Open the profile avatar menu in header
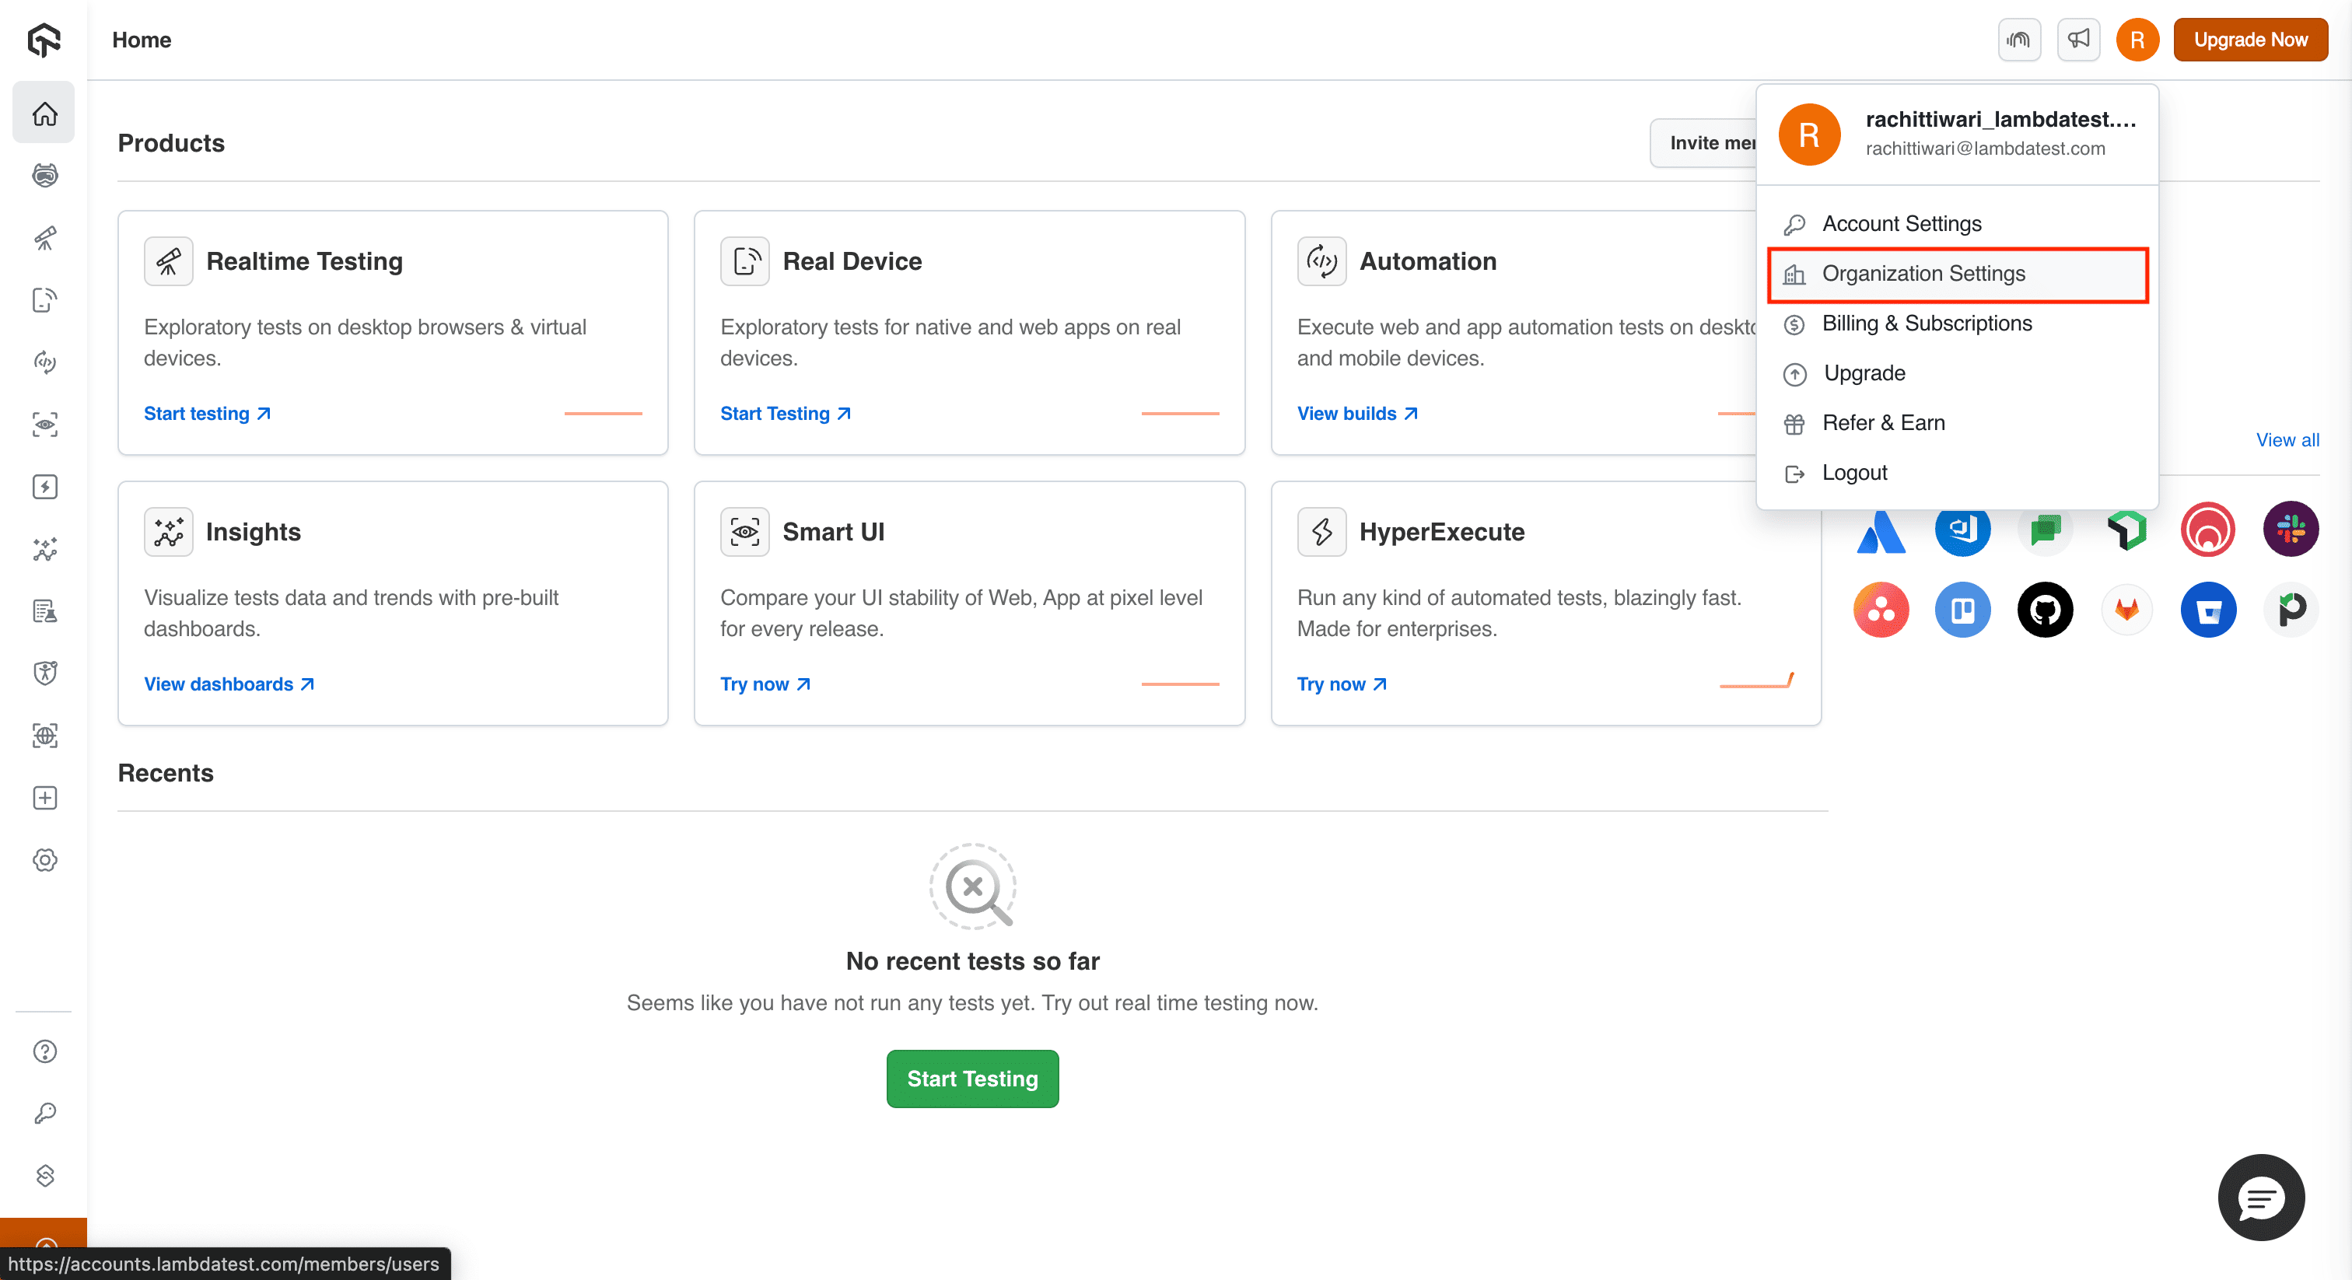Screen dimensions: 2352x1280 (x=2137, y=39)
